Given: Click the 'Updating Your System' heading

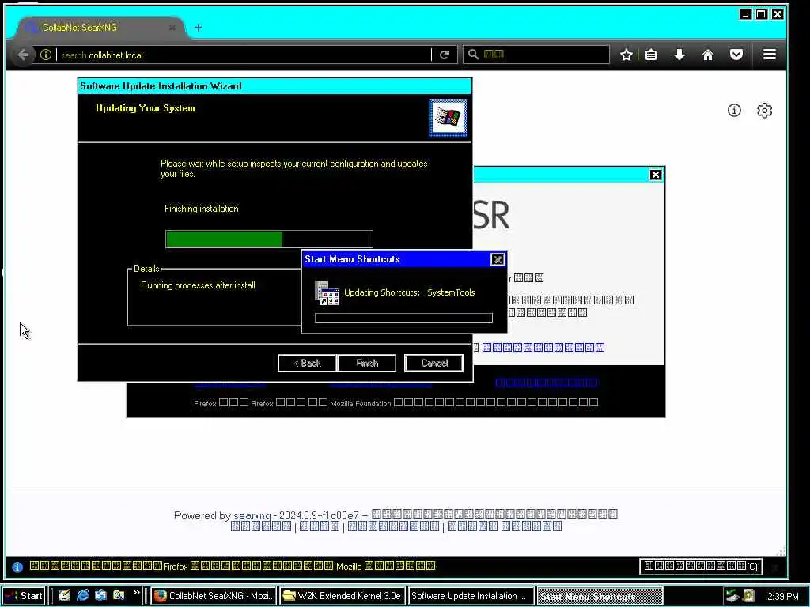Looking at the screenshot, I should coord(146,108).
